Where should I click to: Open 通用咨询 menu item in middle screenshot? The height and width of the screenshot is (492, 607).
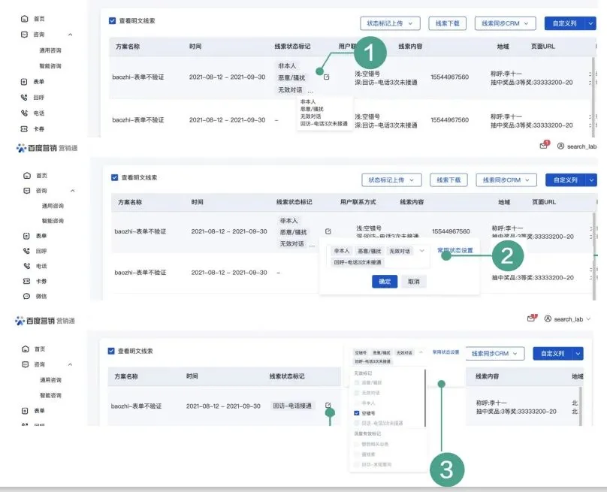(x=53, y=206)
